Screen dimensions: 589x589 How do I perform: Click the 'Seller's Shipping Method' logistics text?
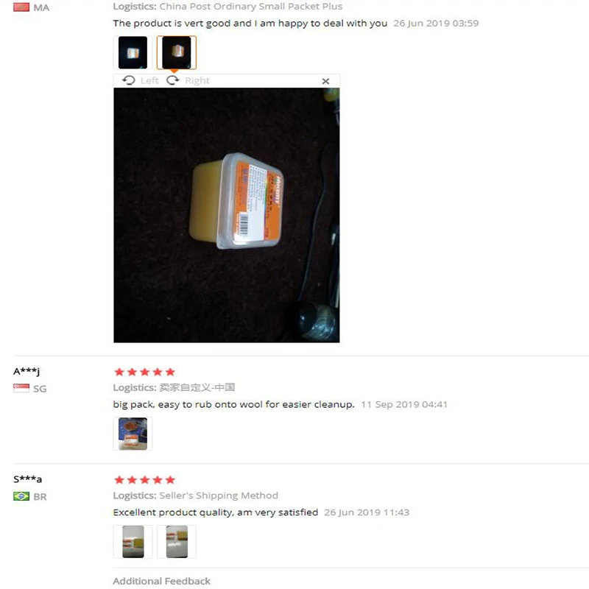[219, 495]
